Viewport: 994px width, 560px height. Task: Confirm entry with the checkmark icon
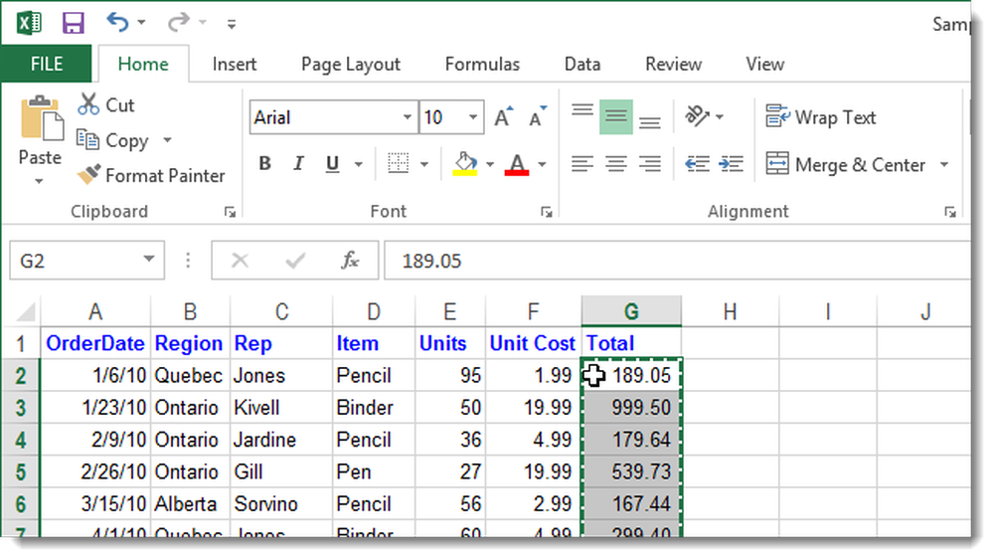295,260
